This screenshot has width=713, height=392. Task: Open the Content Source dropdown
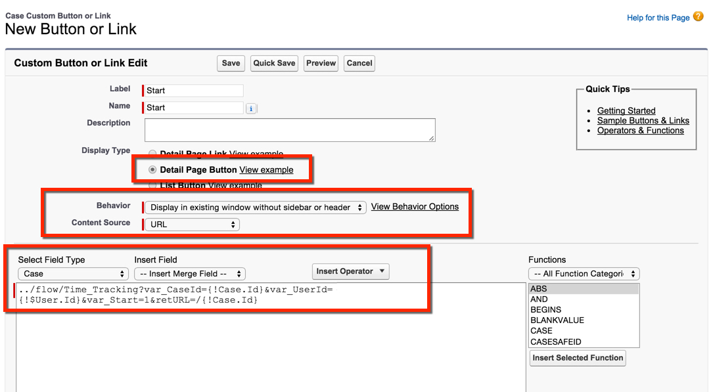[x=192, y=225]
